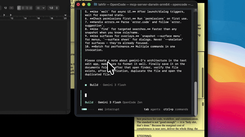Viewport: 245px width, 137px height.
Task: Click the 'Gemini 3 Flash' model name beside Build
Action: click(109, 102)
